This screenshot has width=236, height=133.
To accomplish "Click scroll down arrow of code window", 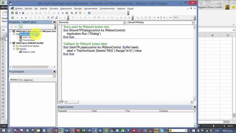I will 194,99.
